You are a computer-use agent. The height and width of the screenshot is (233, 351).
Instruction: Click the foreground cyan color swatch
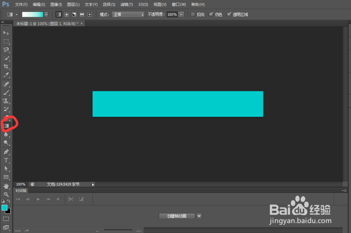coord(4,207)
